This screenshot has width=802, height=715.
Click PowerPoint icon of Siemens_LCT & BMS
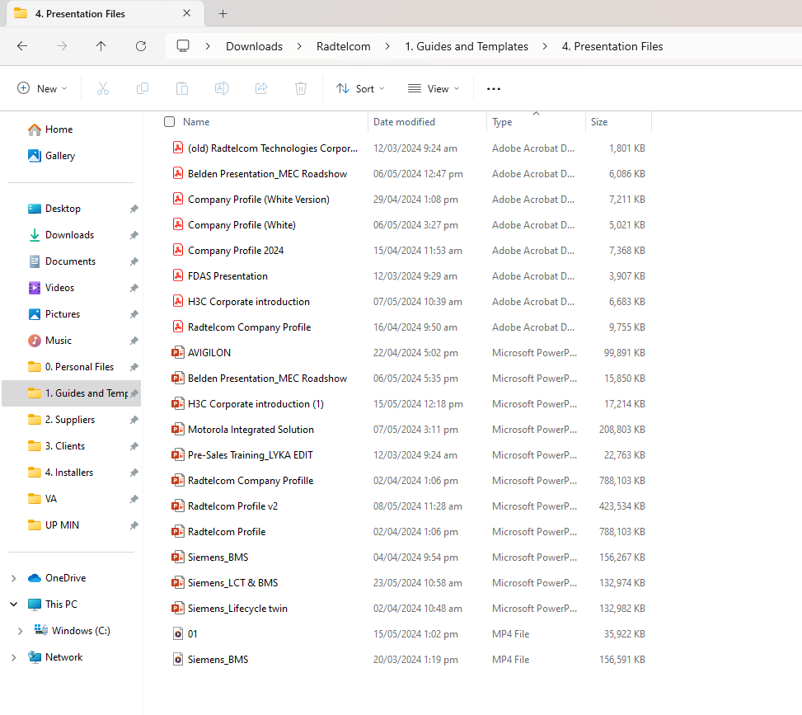pyautogui.click(x=177, y=582)
